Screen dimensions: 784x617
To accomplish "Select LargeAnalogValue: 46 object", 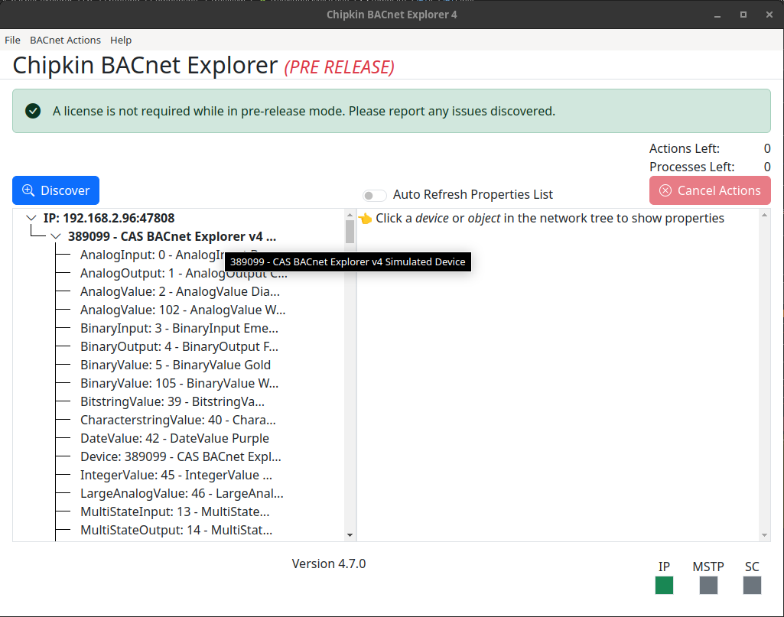I will click(x=182, y=494).
